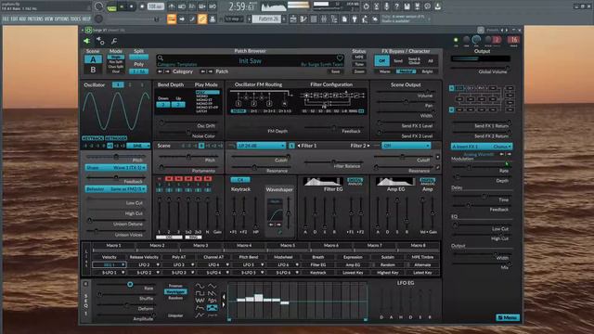The width and height of the screenshot is (594, 334).
Task: Choose Bright character option
Action: 427,71
